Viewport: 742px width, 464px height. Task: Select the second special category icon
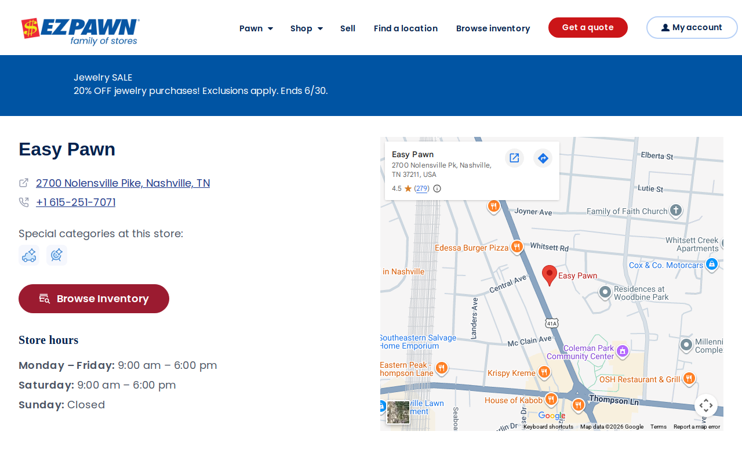(57, 255)
